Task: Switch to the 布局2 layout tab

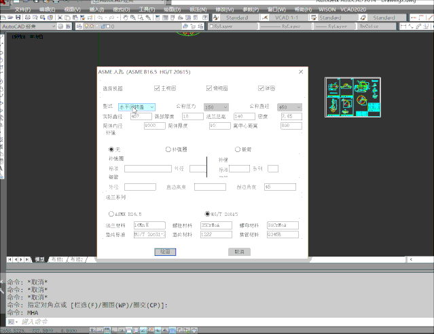Action: pyautogui.click(x=77, y=259)
